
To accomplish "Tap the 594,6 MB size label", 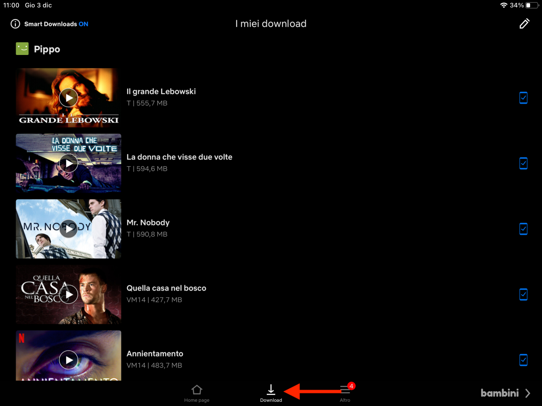I will click(152, 169).
